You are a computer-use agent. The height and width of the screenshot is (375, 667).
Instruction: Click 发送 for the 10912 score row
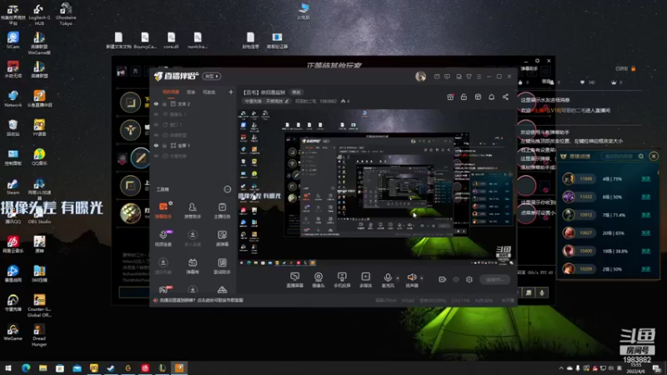click(645, 215)
